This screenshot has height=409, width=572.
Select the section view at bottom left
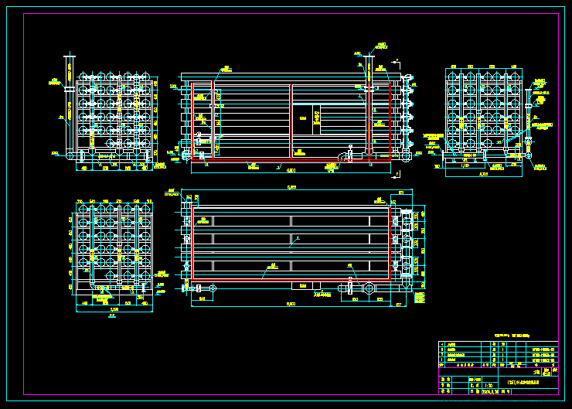117,257
